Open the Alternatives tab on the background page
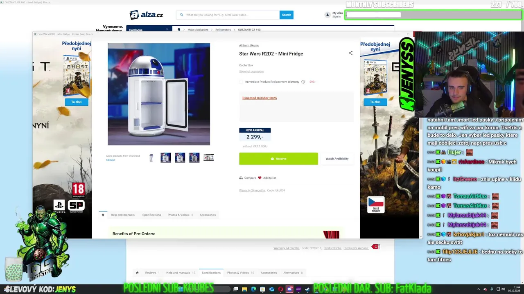The width and height of the screenshot is (524, 294). pyautogui.click(x=293, y=273)
